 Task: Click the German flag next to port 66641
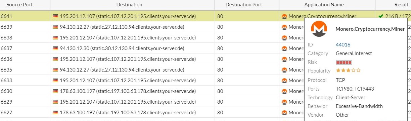(x=55, y=16)
